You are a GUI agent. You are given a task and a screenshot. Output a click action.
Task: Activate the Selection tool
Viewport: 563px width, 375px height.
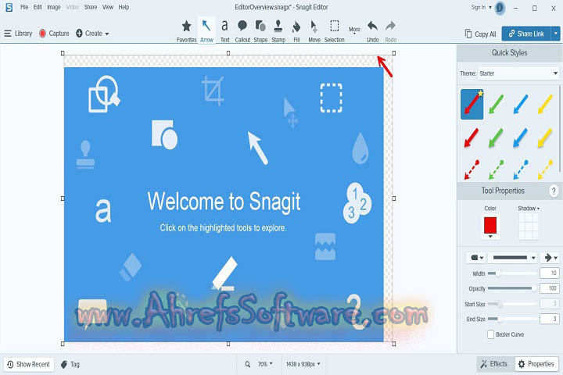pos(334,29)
